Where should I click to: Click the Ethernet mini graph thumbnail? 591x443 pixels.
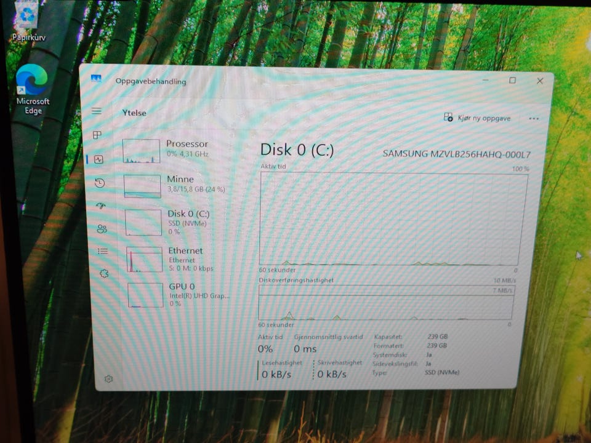click(x=144, y=260)
